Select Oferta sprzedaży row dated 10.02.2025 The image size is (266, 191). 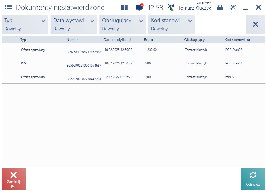coord(133,50)
